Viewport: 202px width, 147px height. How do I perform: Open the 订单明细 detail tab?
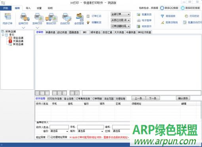coord(97,99)
